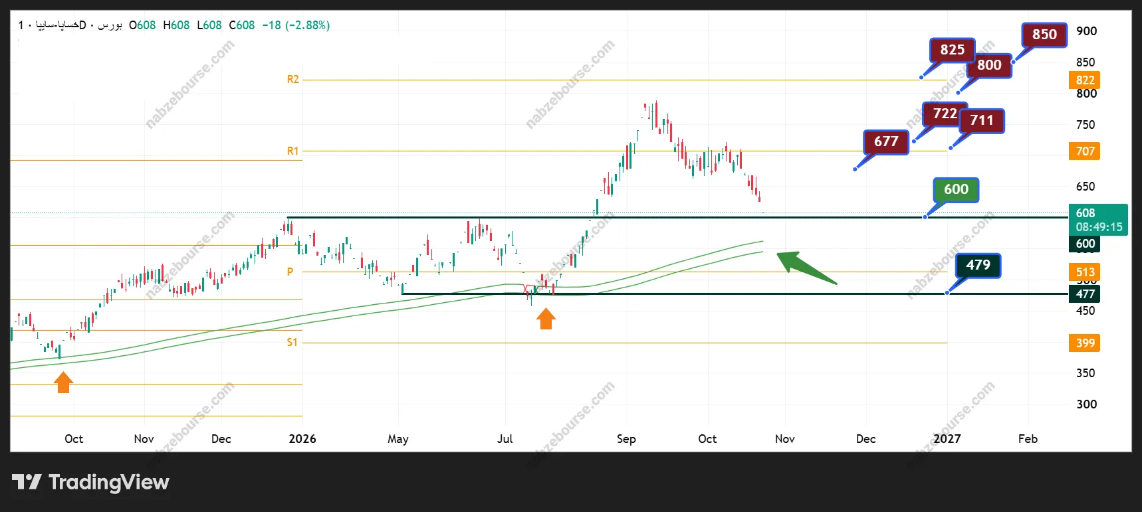
Task: Select the L608 low value in legend
Action: click(x=209, y=25)
